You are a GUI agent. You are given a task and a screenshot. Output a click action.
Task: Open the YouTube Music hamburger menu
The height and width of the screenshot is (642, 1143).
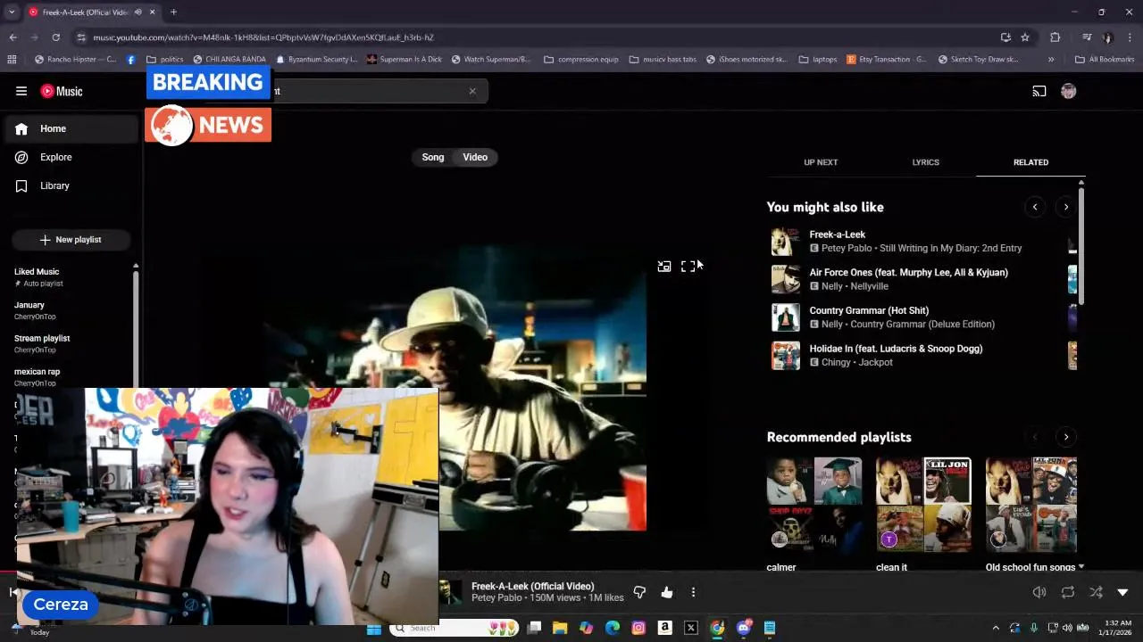point(21,91)
